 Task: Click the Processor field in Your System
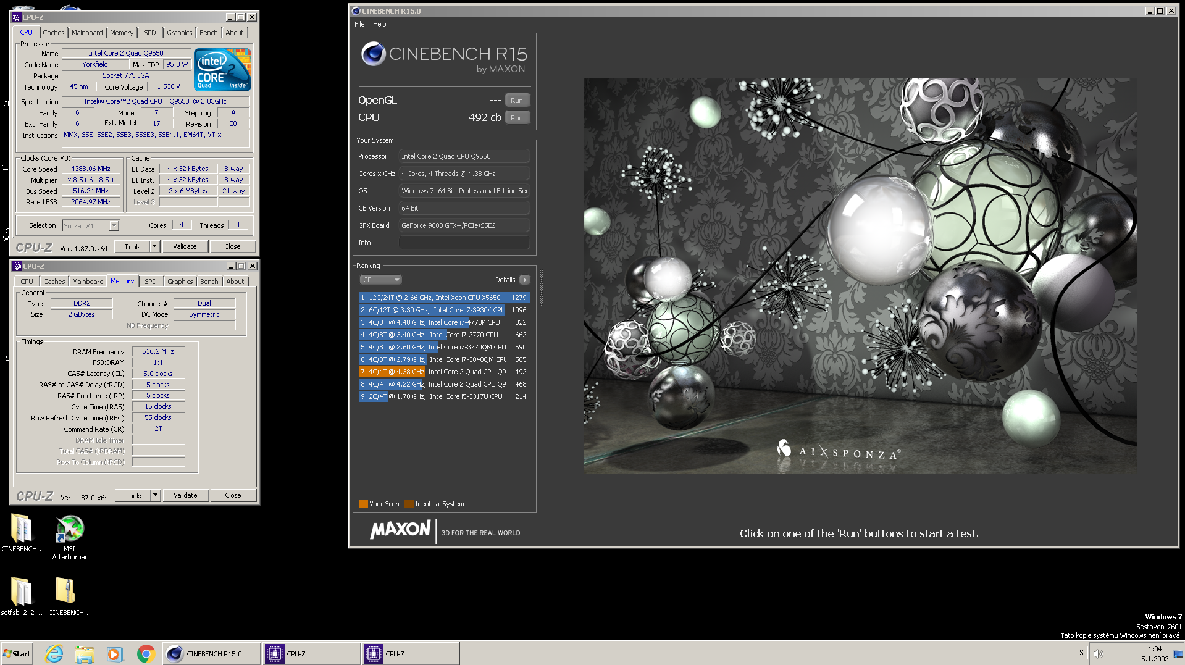pos(464,156)
